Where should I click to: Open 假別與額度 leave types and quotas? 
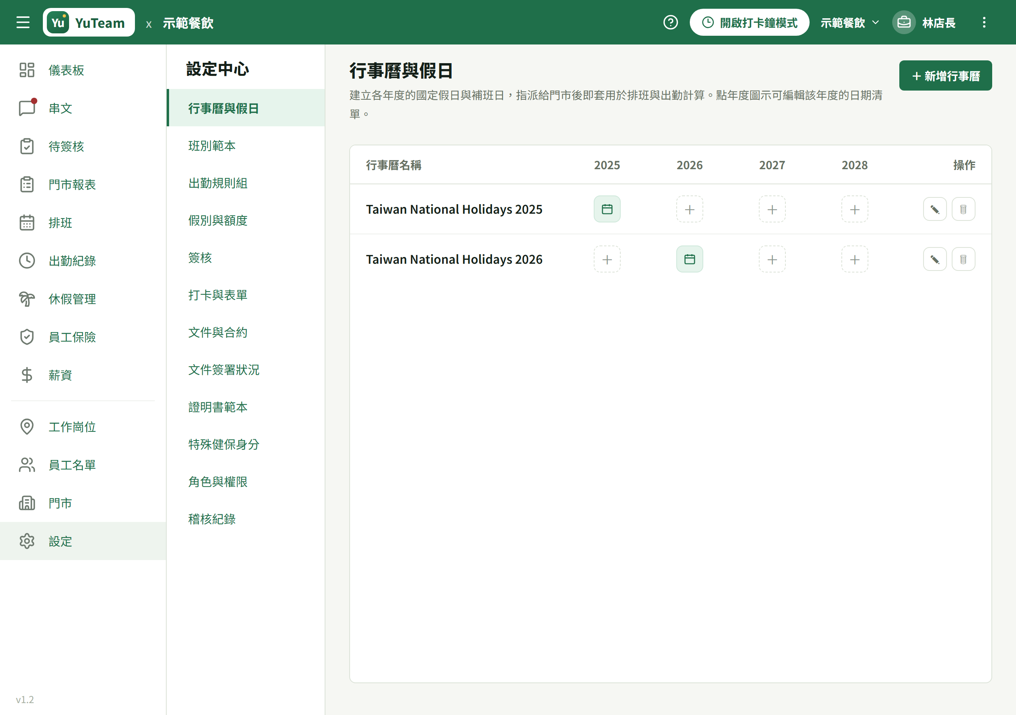(246, 220)
